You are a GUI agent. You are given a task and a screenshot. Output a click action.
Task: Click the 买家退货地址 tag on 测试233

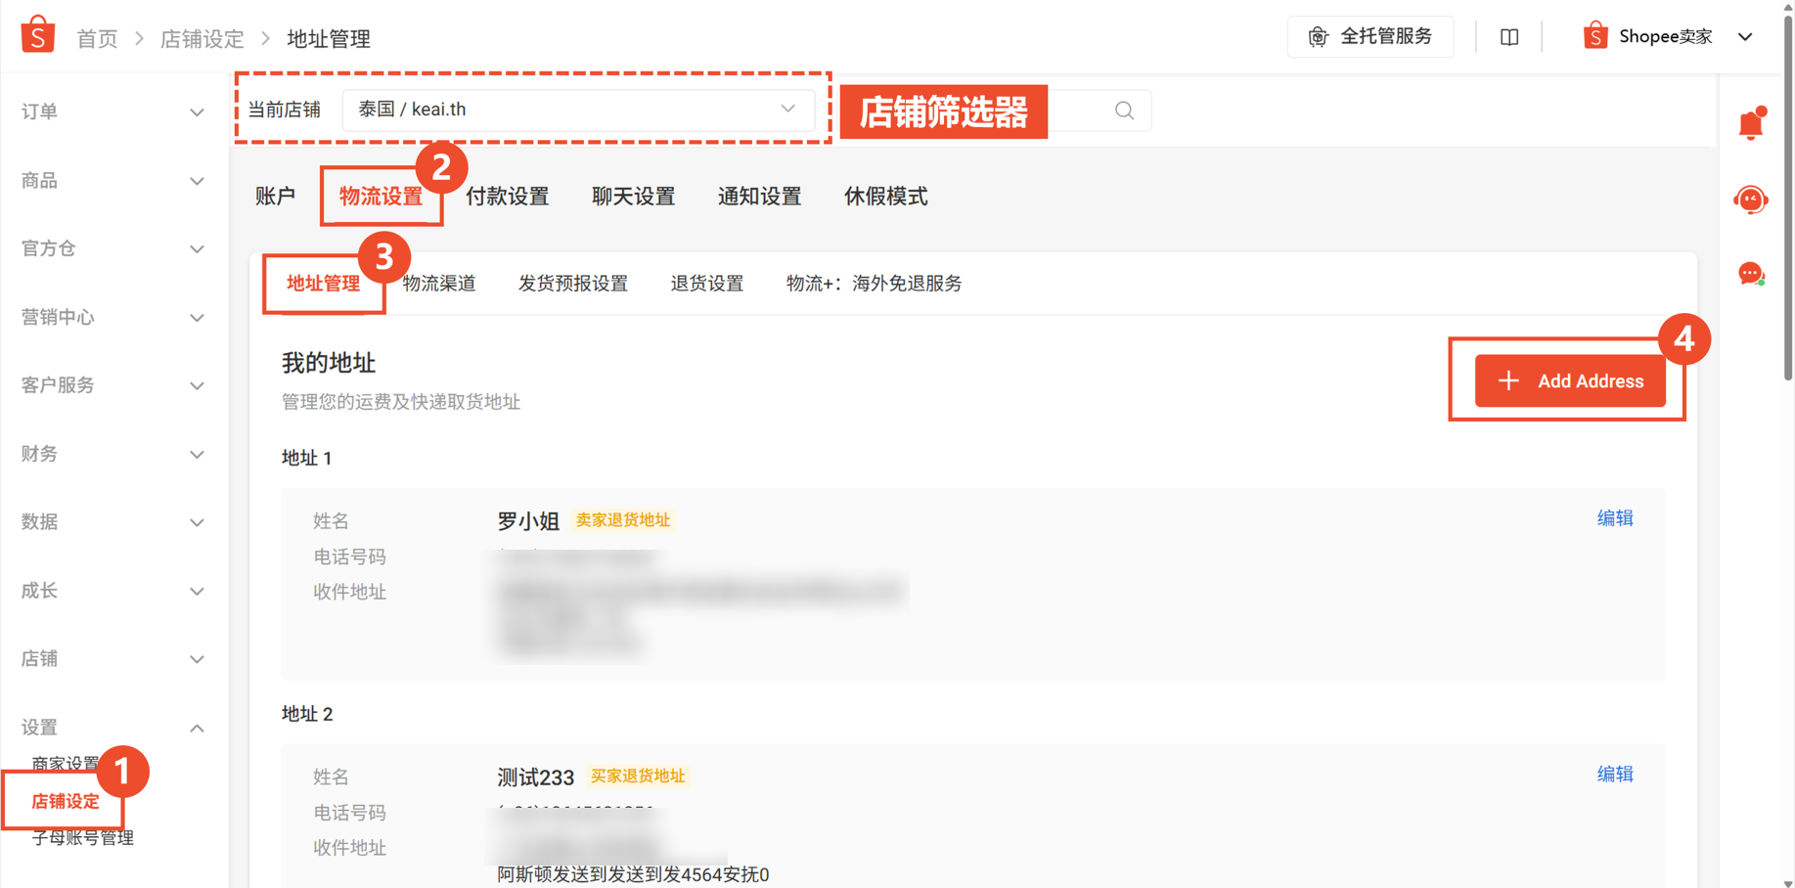click(x=638, y=777)
